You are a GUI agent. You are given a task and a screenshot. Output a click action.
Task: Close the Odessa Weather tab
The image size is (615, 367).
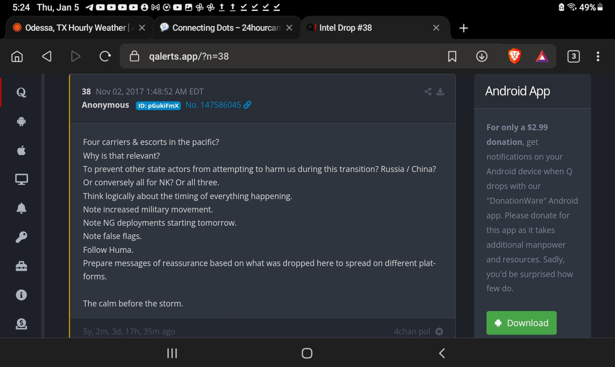point(142,28)
